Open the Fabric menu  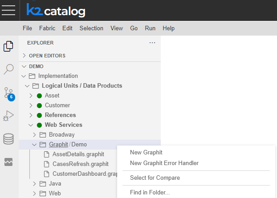(47, 28)
